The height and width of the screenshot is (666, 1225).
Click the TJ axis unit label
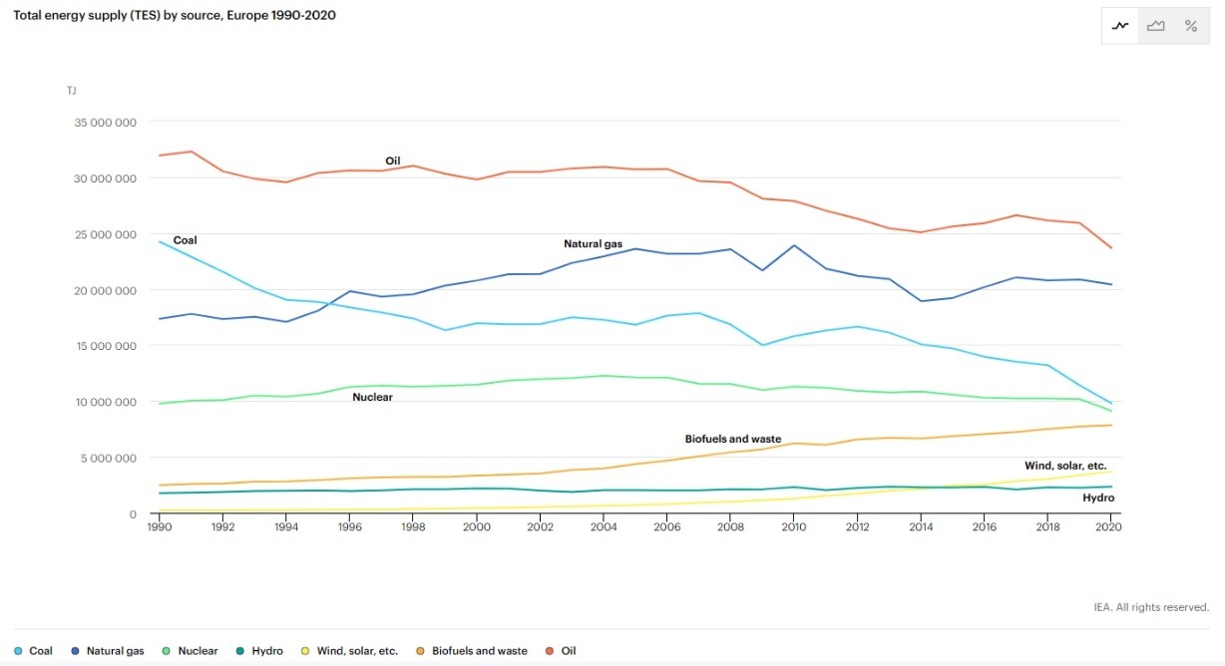[71, 90]
